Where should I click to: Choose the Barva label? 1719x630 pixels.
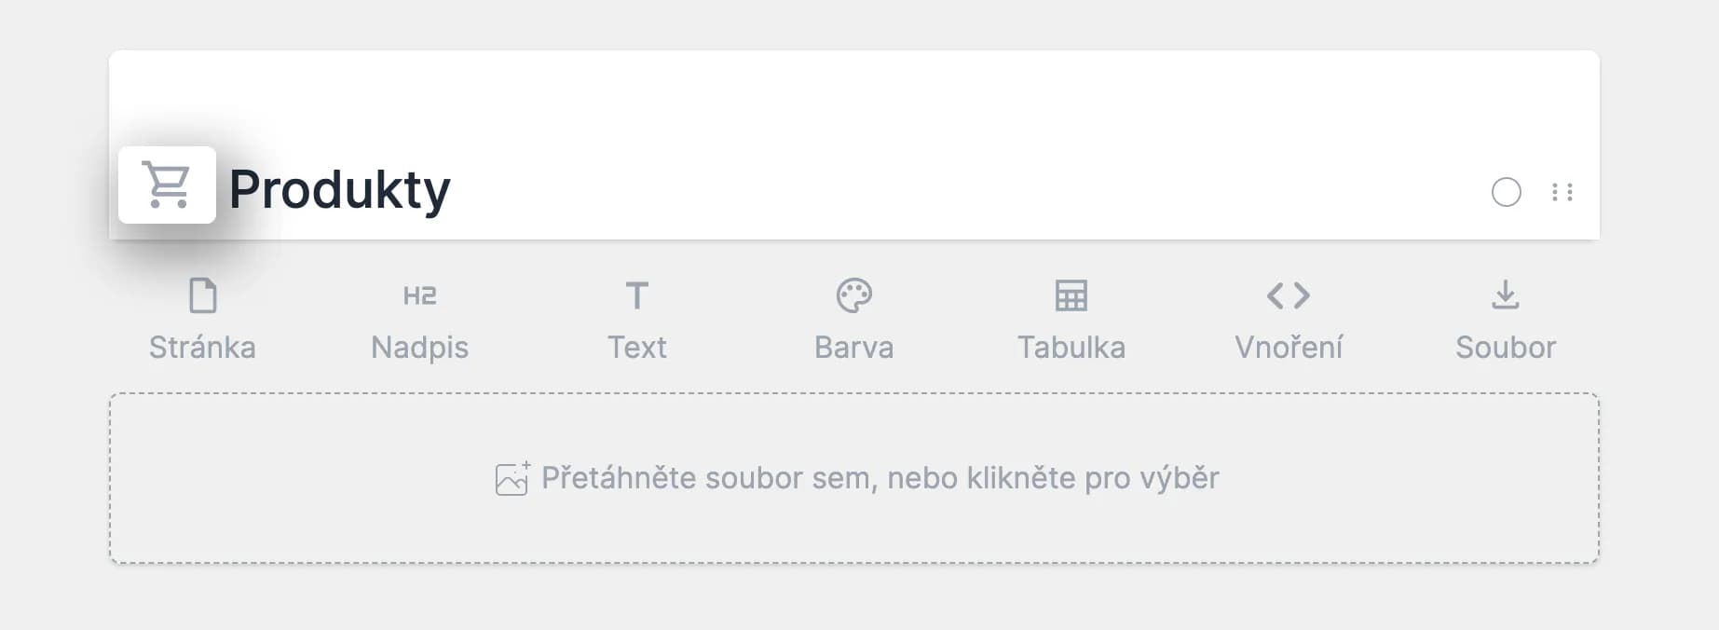click(853, 348)
